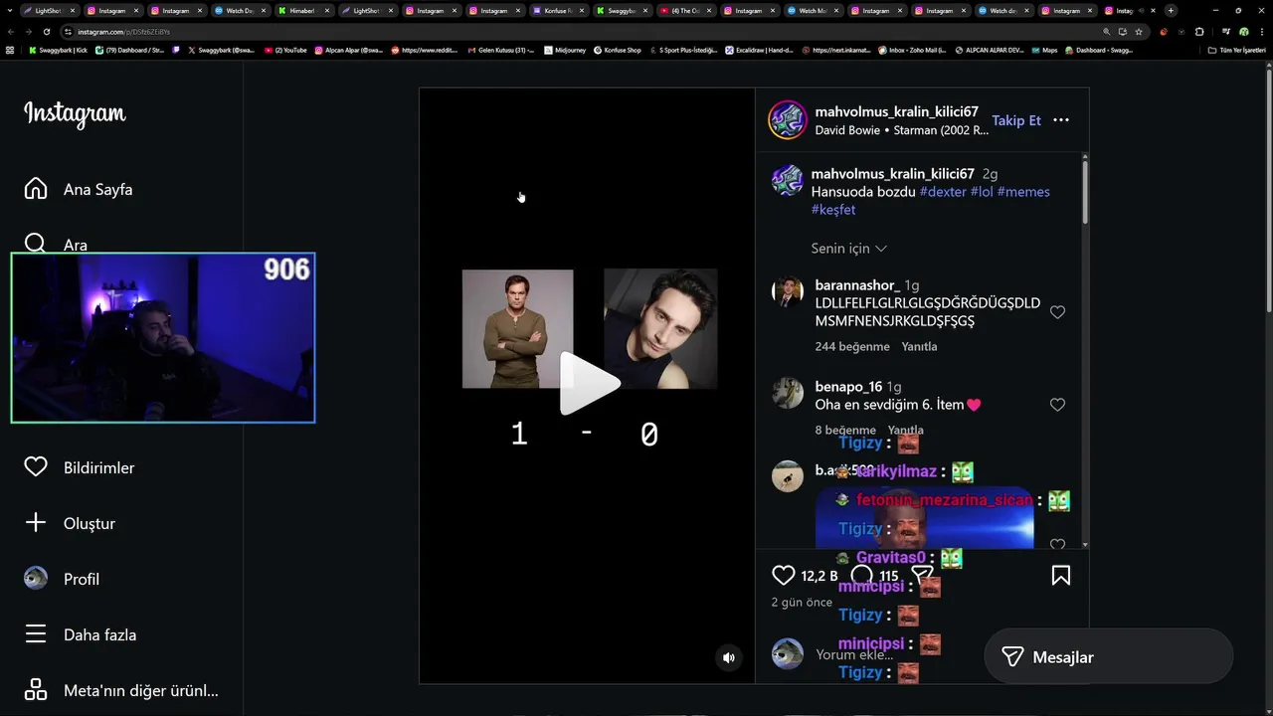
Task: Click the Instagram logo in the sidebar
Action: coord(75,114)
